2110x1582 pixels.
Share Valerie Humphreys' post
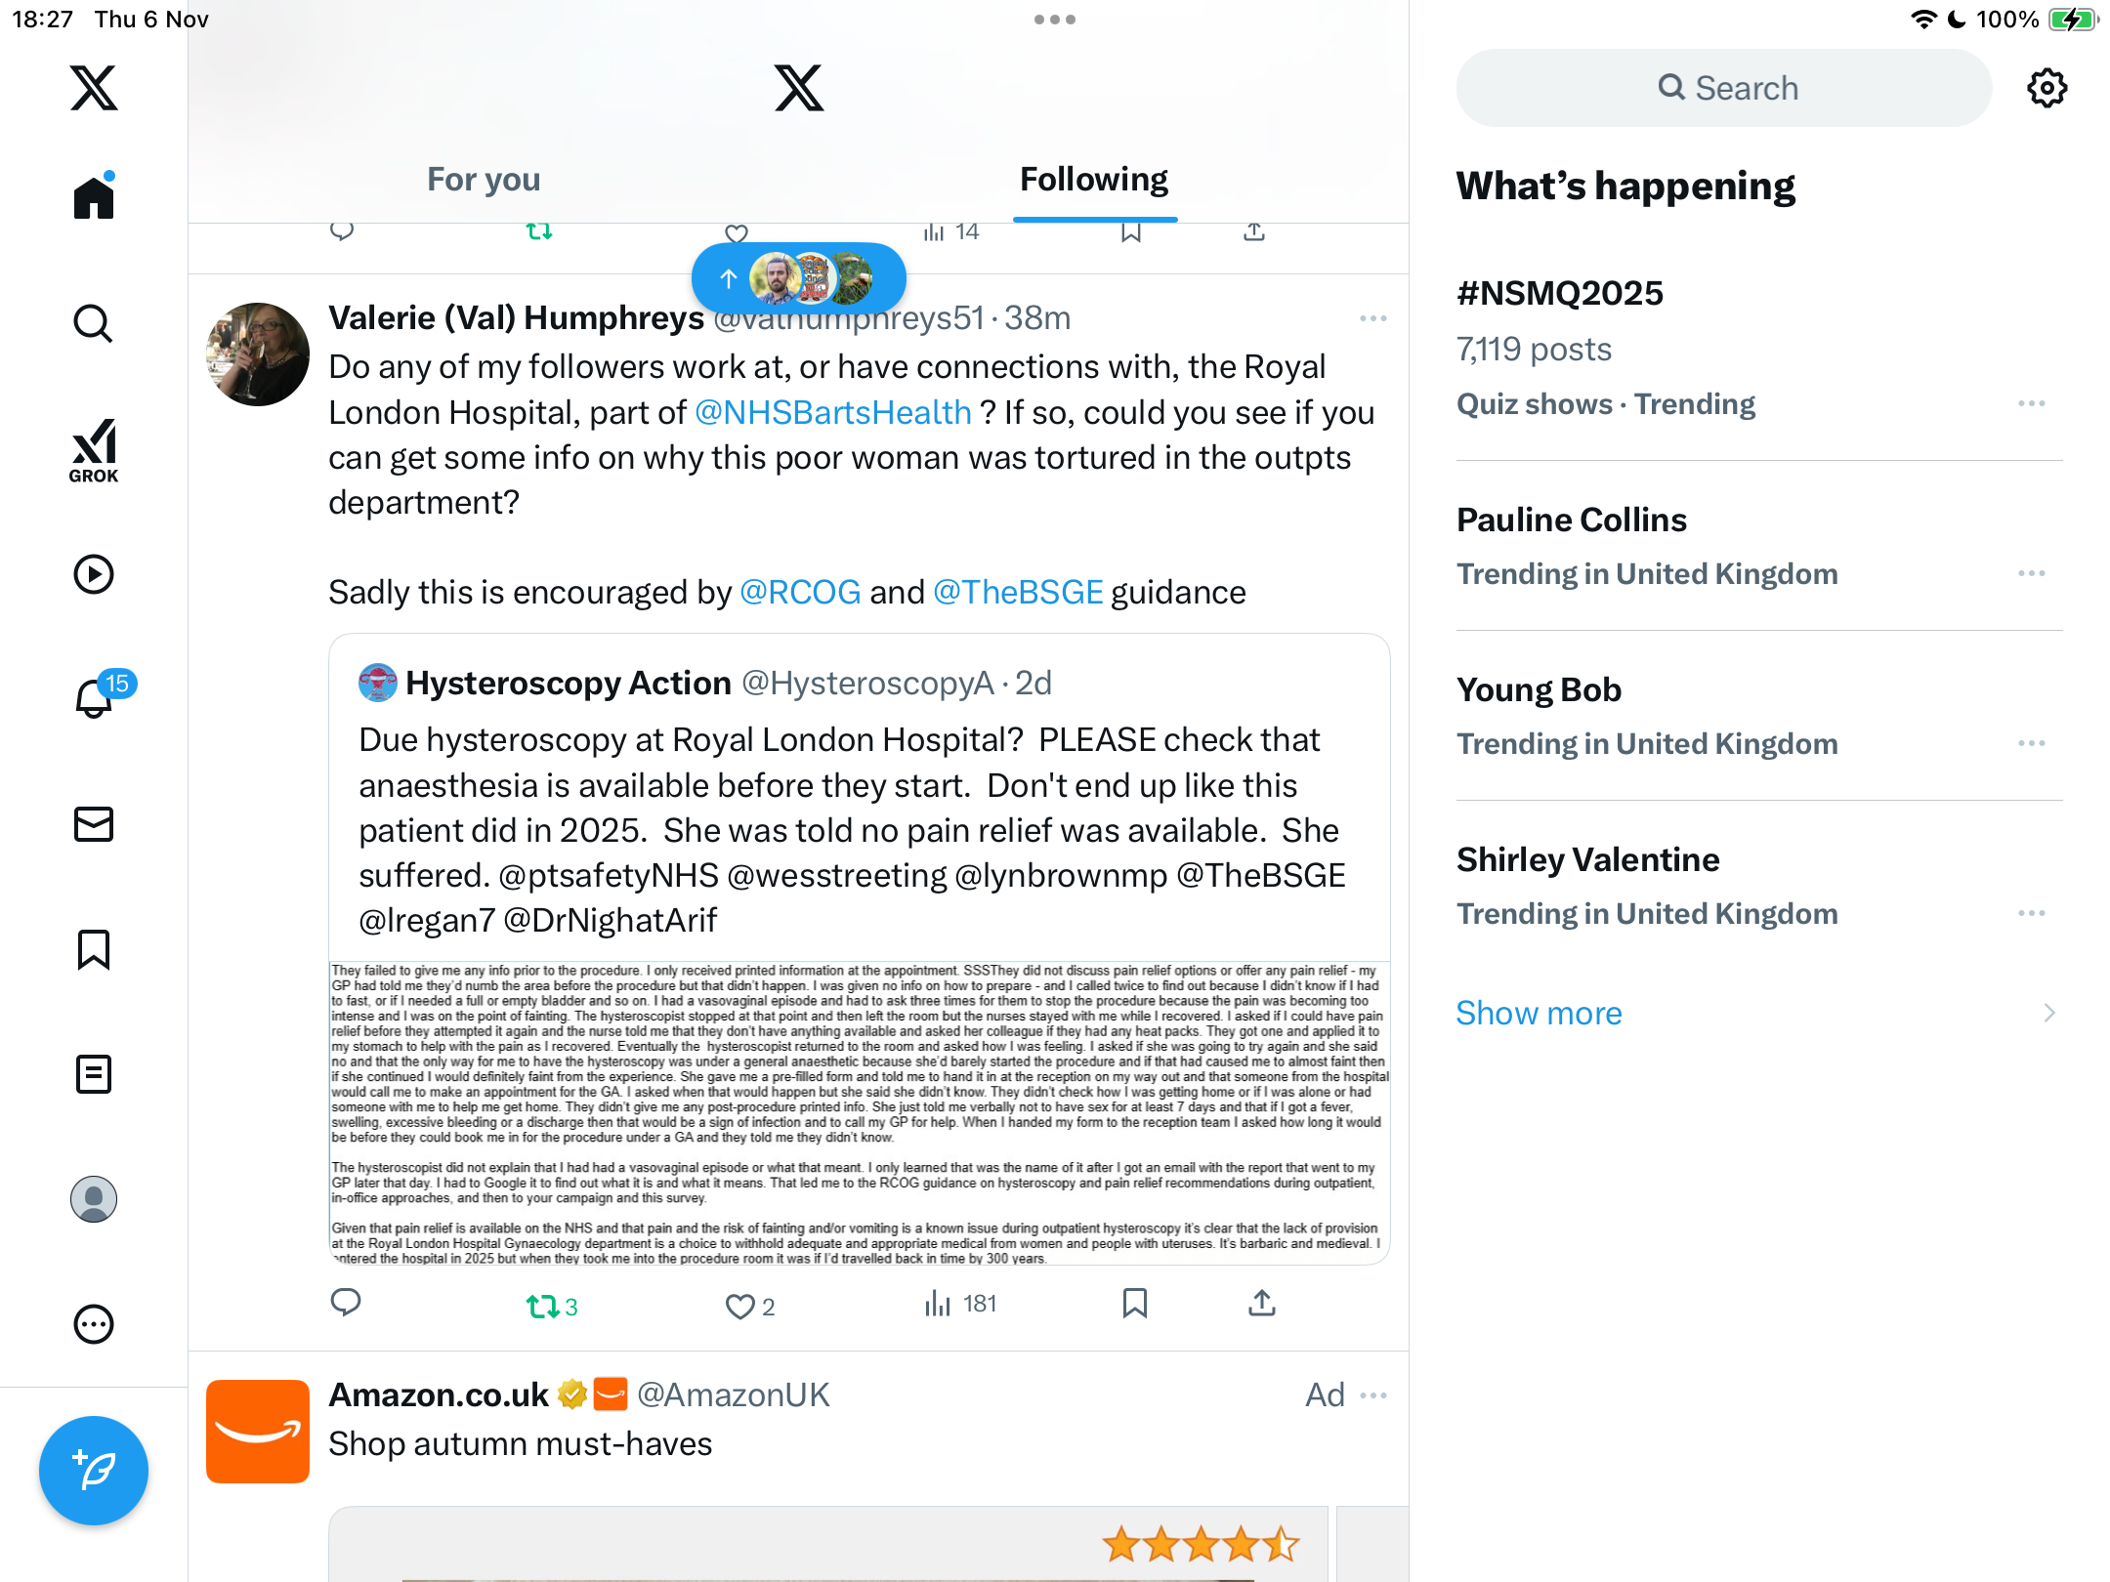(1261, 1304)
